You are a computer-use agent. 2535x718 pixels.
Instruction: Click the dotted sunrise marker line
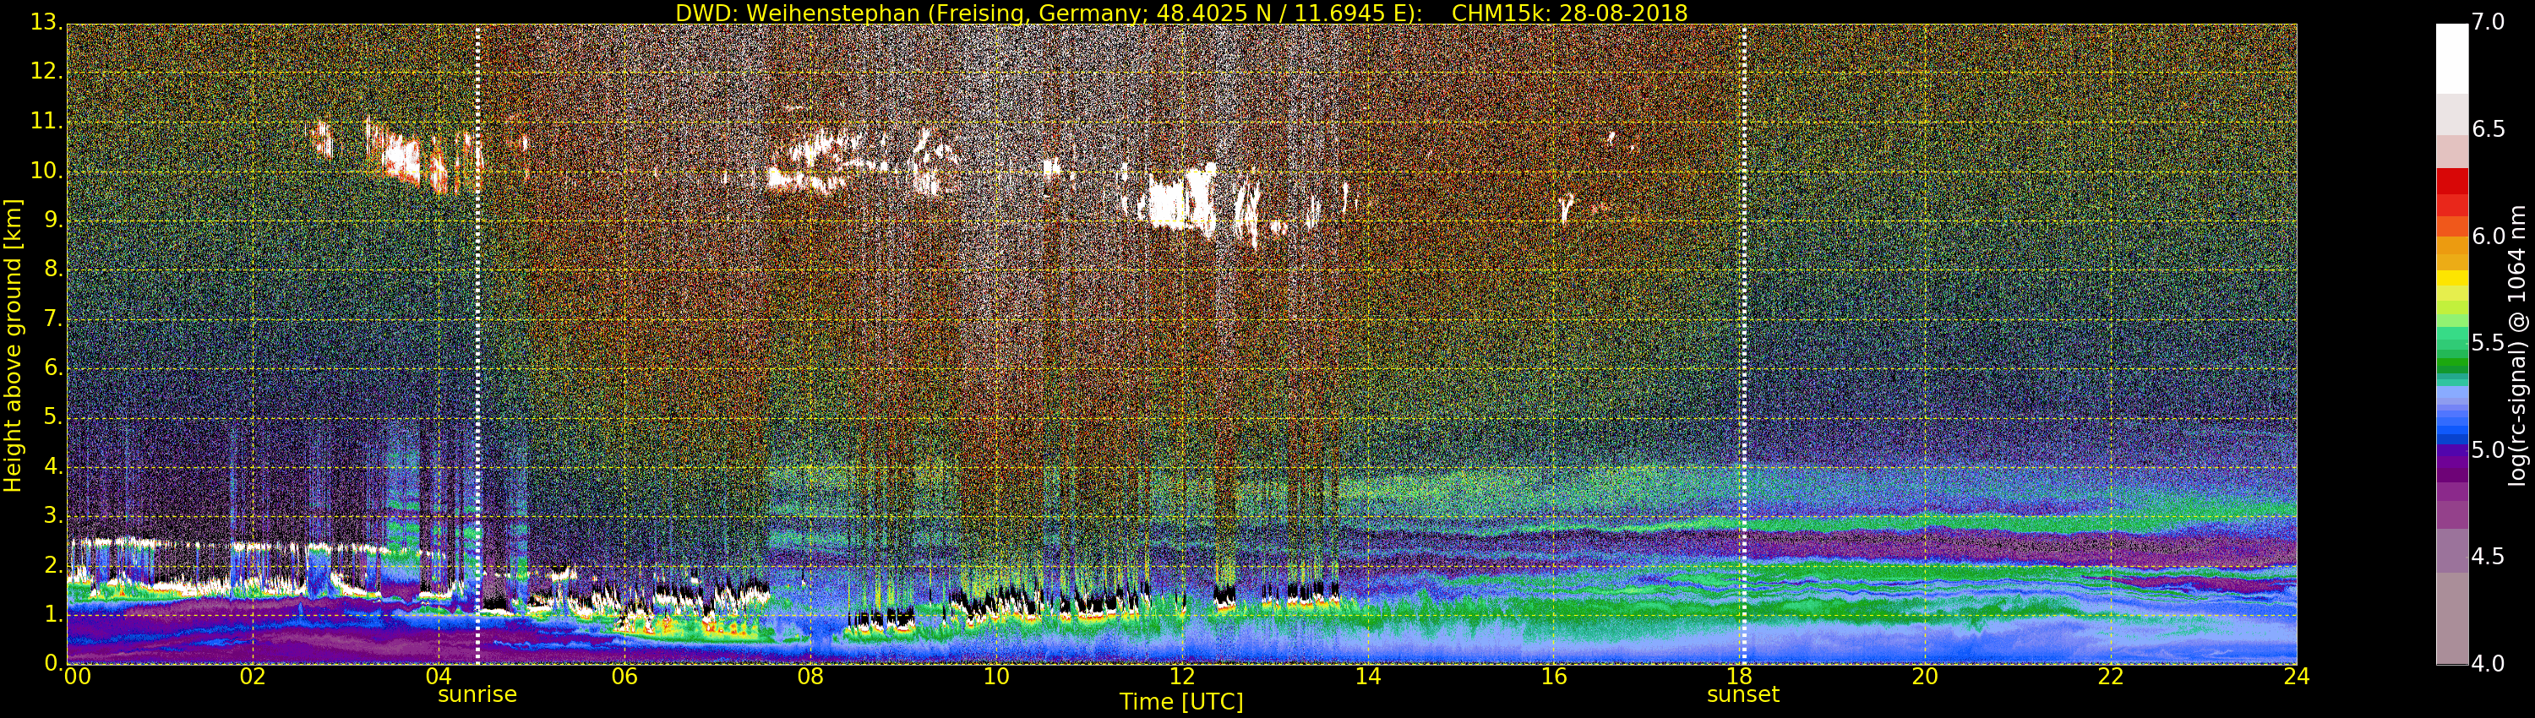[477, 345]
